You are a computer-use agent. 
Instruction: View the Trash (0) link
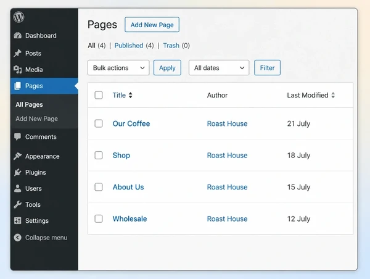click(x=176, y=45)
